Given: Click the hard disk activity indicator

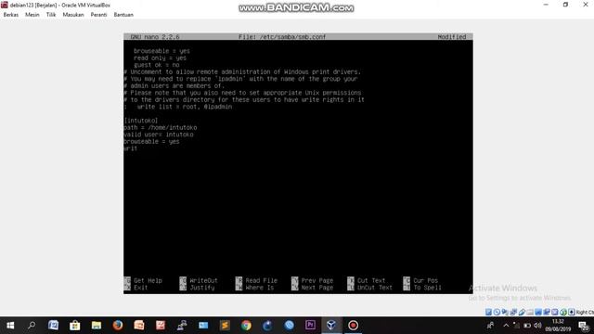Looking at the screenshot, I should 489,312.
